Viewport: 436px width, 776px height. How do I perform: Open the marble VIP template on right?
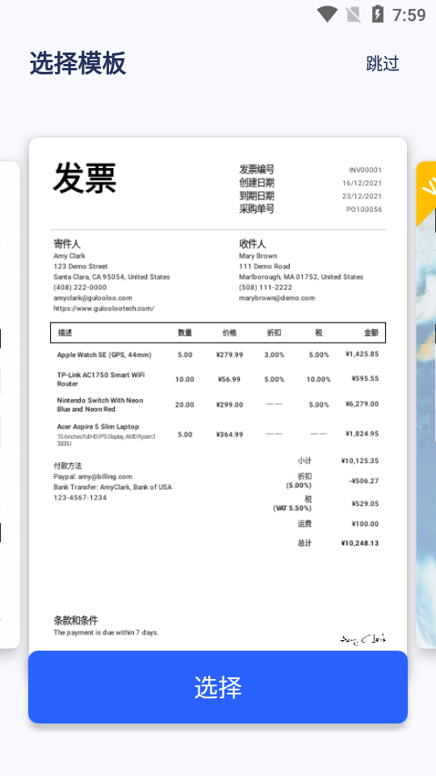(x=426, y=404)
